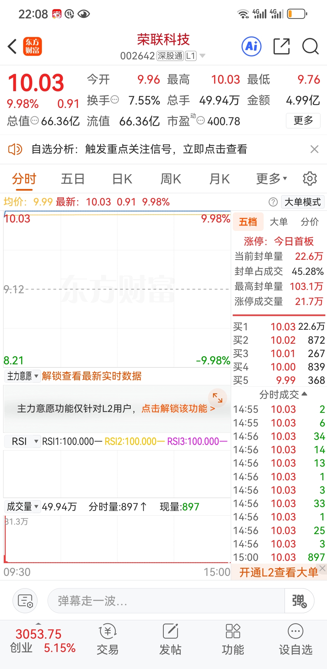Tap 开通L2查看大单 banner
This screenshot has width=327, height=669.
(278, 572)
